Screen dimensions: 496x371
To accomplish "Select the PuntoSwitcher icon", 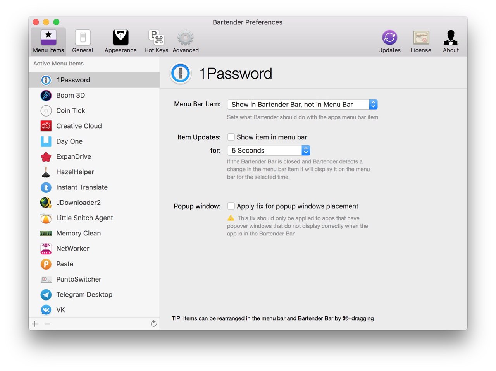I will click(x=46, y=279).
